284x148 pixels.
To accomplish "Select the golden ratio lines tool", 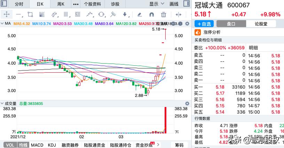I will (78, 14).
